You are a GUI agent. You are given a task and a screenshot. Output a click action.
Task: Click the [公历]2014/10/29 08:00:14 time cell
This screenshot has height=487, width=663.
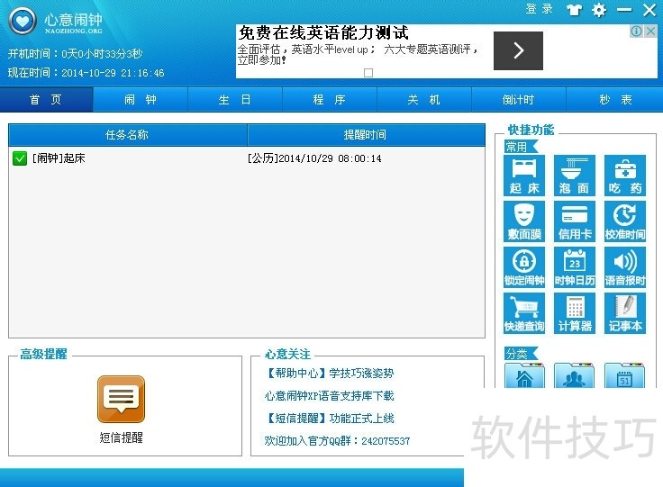click(x=314, y=158)
